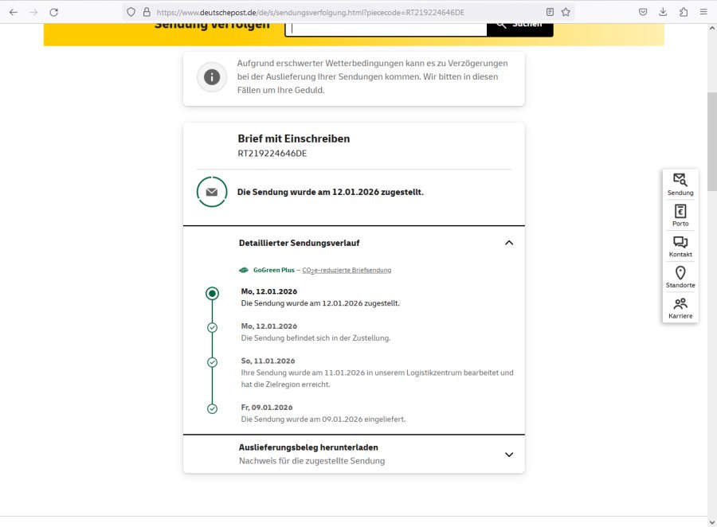
Task: Open the Standorte location pin icon
Action: (680, 277)
